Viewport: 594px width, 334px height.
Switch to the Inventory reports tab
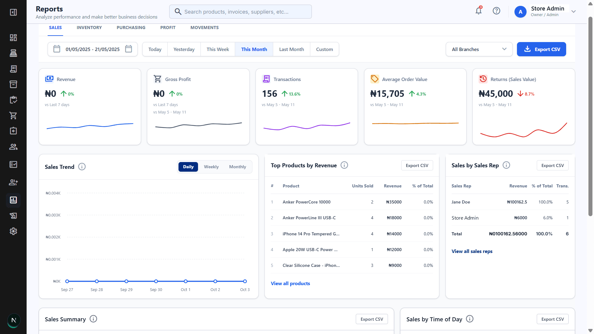click(89, 28)
